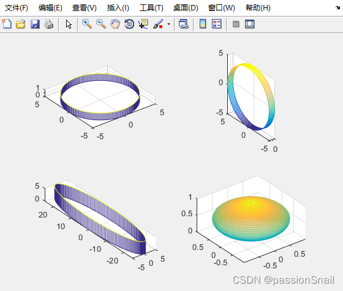The height and width of the screenshot is (291, 343).
Task: Click the New Figure icon
Action: [7, 24]
